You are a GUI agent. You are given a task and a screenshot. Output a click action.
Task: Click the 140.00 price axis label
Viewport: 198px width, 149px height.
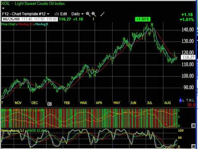[x=188, y=29]
